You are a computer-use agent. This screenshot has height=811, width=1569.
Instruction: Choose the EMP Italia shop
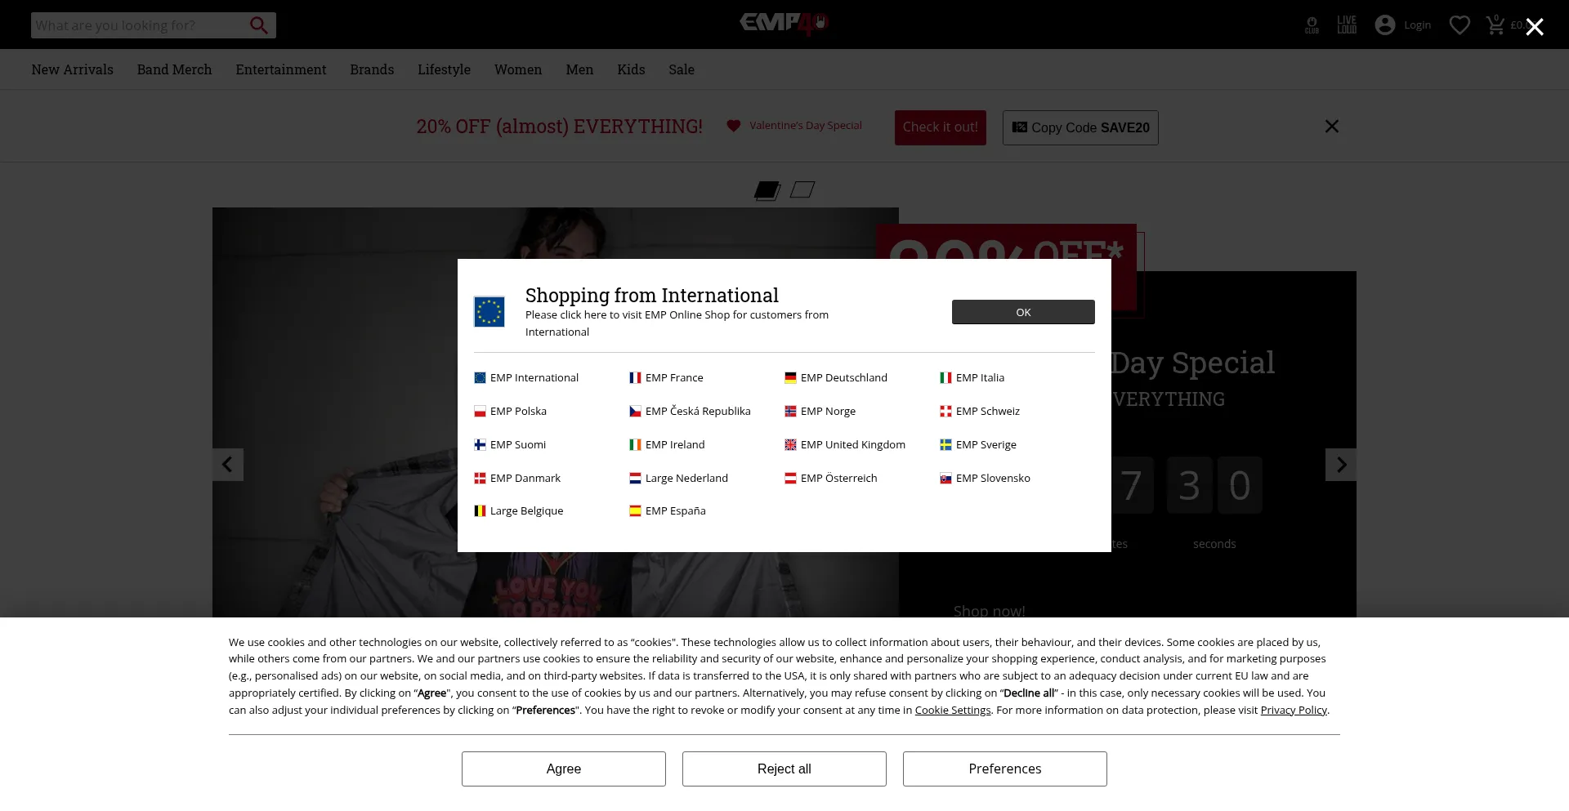[x=972, y=377]
